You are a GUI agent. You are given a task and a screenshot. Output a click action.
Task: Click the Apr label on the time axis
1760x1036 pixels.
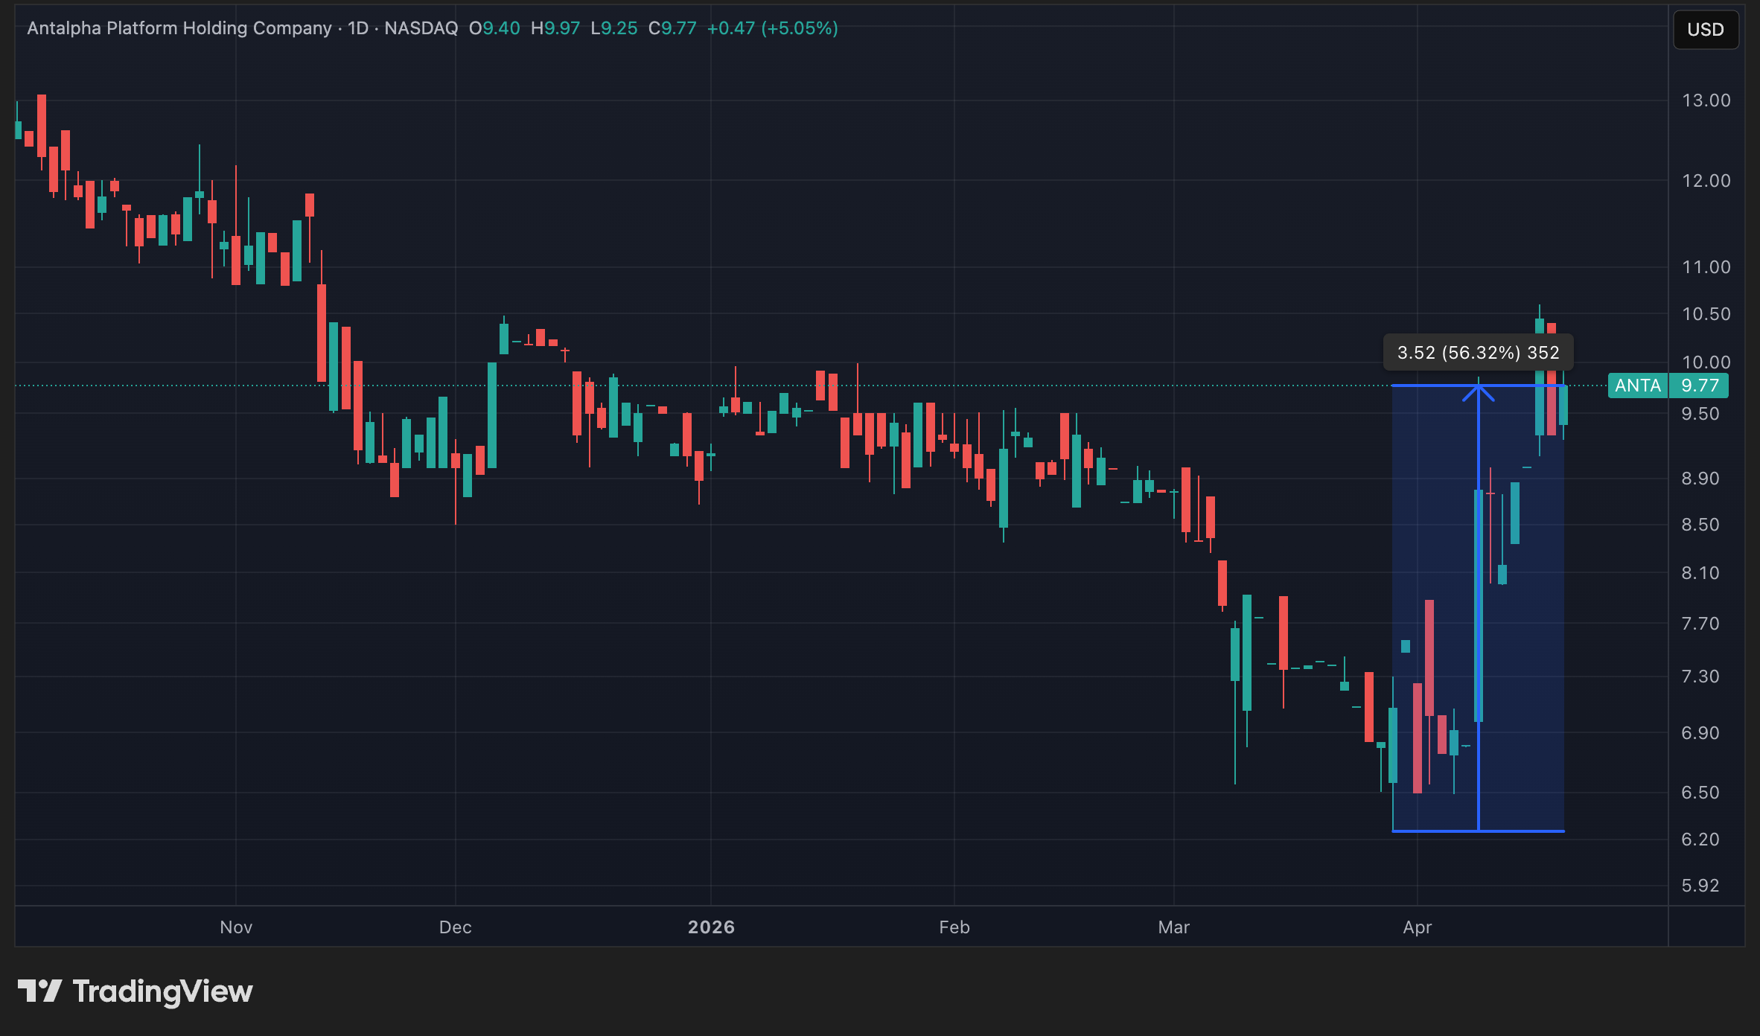tap(1417, 927)
